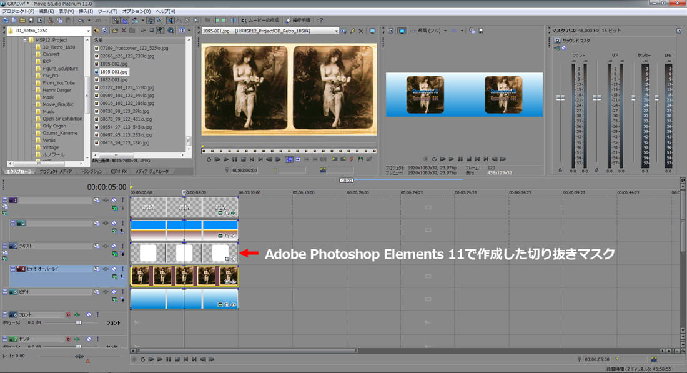Switch to the トランジション tab
Screen dimensions: 687x373
92,171
